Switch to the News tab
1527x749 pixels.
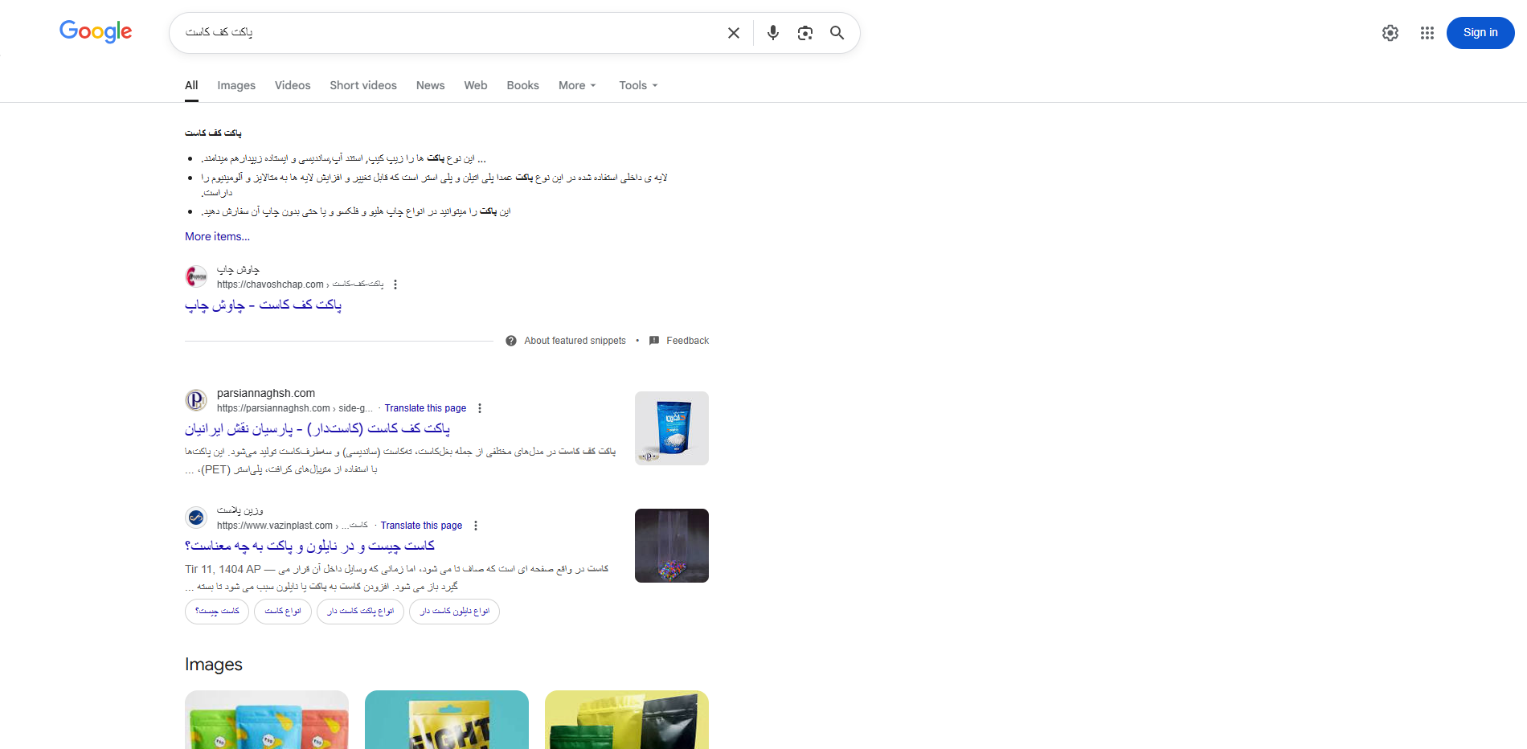[x=431, y=85]
